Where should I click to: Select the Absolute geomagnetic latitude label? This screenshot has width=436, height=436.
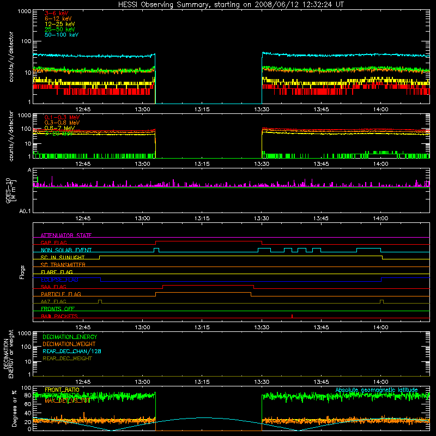(377, 390)
